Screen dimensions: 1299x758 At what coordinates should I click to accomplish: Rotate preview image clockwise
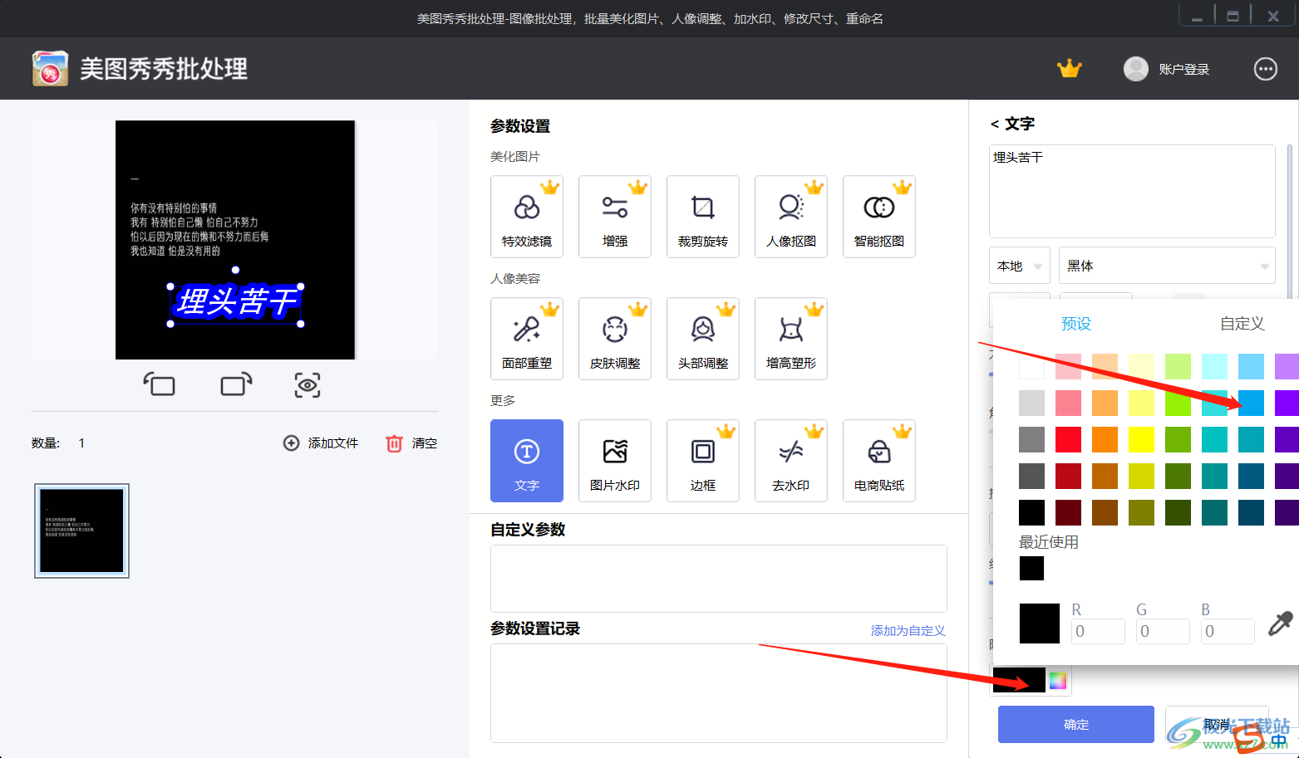click(x=236, y=384)
